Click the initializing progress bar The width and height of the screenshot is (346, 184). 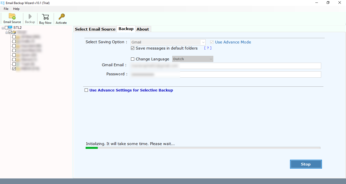click(x=203, y=148)
